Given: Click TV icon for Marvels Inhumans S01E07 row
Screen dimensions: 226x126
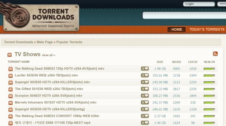Looking at the screenshot, I should click(x=11, y=103).
